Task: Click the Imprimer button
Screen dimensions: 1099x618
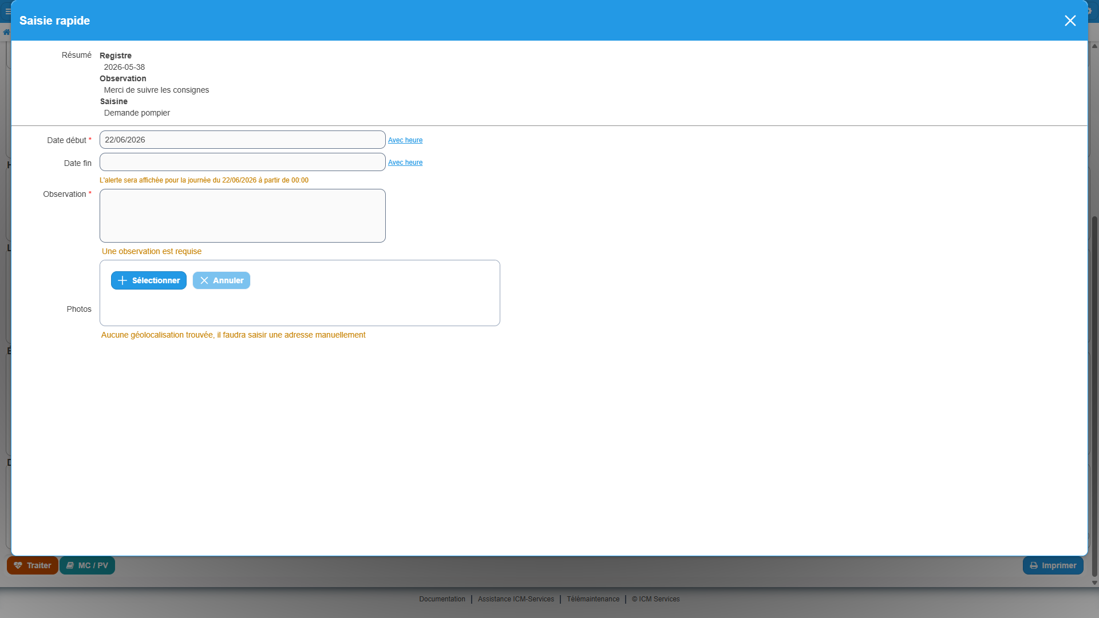Action: [1053, 565]
